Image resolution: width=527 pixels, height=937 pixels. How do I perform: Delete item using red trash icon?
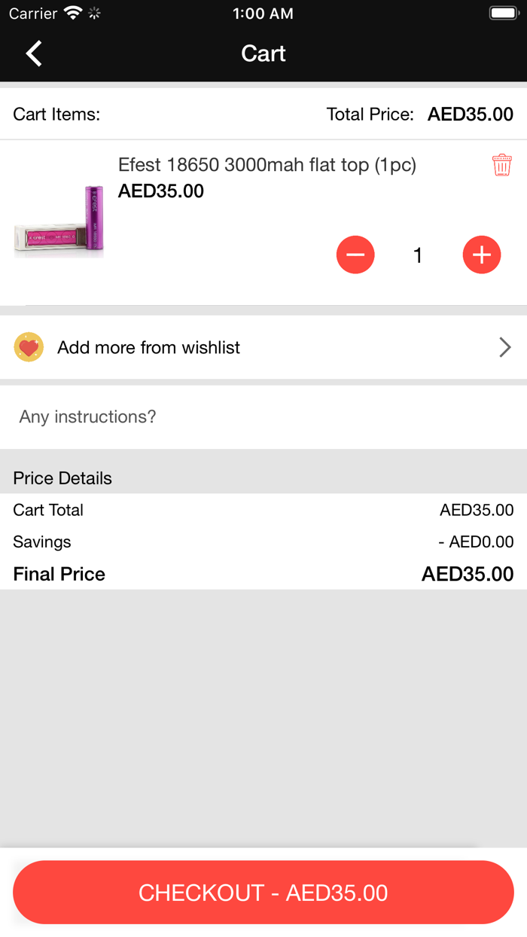click(501, 165)
